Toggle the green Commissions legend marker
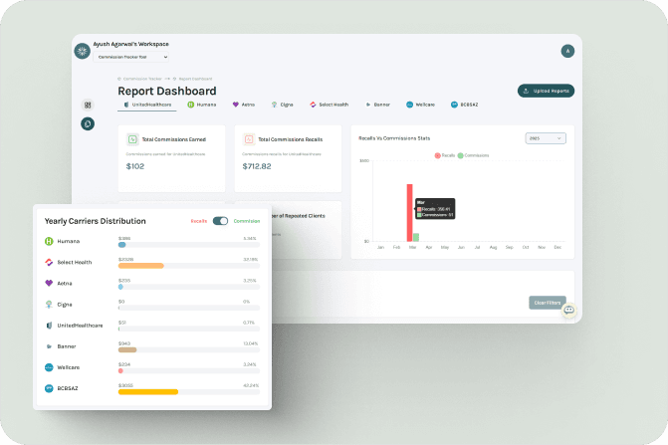The image size is (668, 445). pyautogui.click(x=461, y=155)
